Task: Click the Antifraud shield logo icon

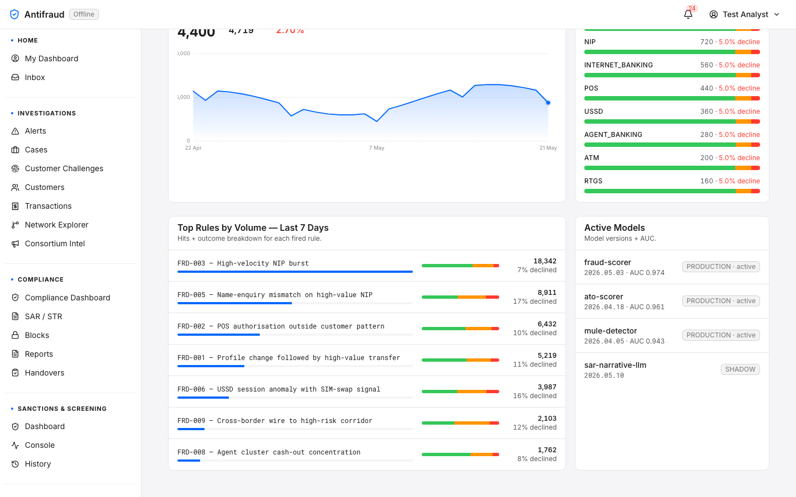Action: (14, 14)
